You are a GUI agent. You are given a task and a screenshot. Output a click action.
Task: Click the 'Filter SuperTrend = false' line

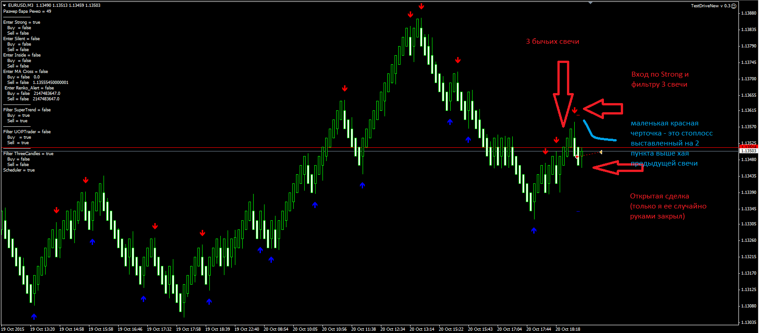27,109
